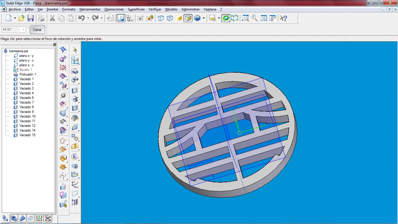Image resolution: width=398 pixels, height=224 pixels.
Task: Close the EdgeBar panel
Action: [x=54, y=45]
